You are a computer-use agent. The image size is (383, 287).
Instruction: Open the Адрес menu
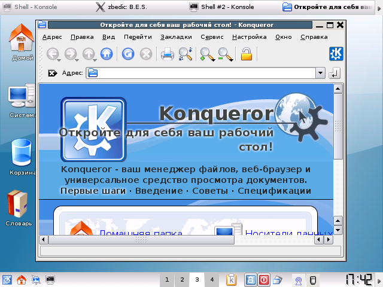point(52,37)
